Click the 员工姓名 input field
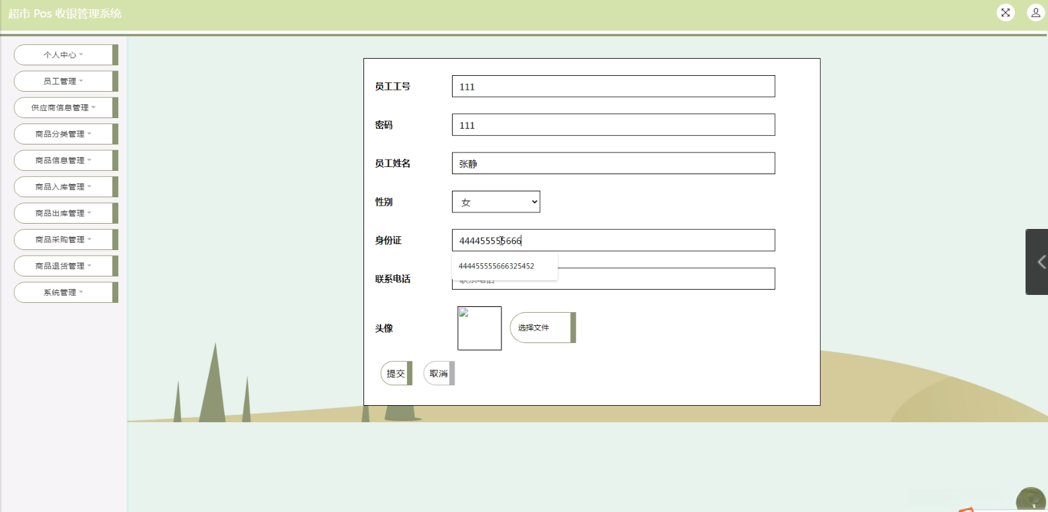The width and height of the screenshot is (1048, 512). [x=613, y=163]
